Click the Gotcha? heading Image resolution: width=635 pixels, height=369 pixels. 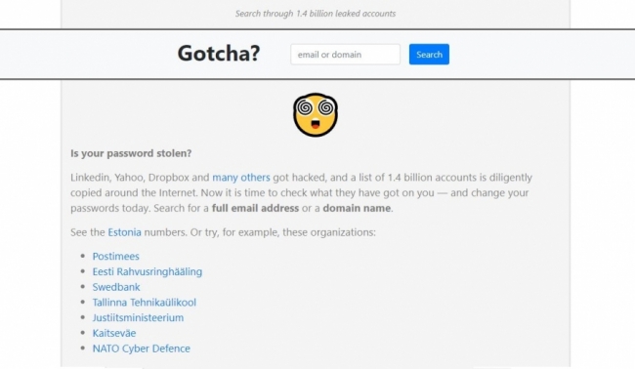219,53
